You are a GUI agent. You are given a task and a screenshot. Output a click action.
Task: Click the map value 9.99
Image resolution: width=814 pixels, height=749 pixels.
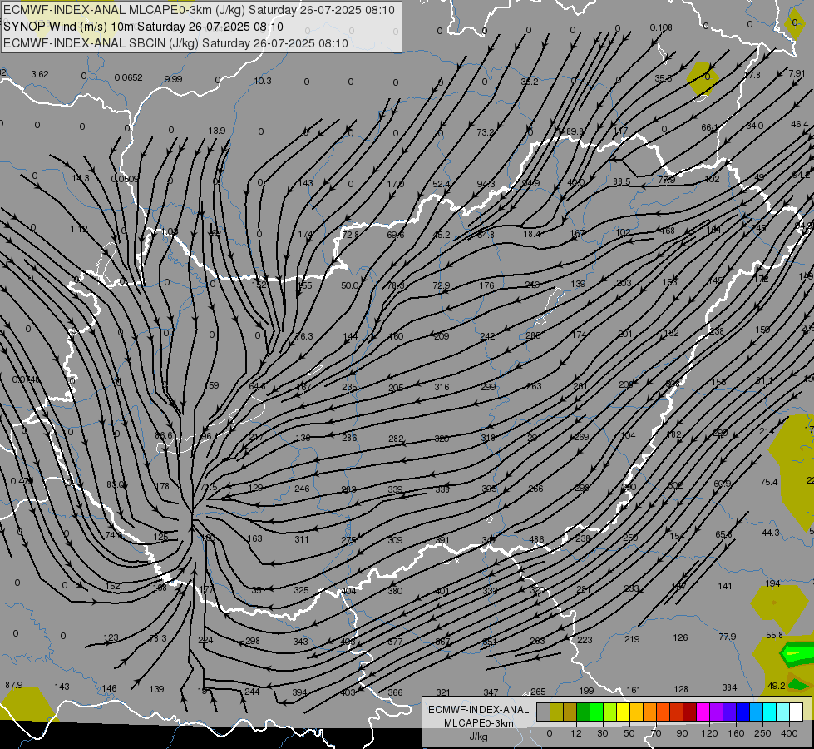(173, 79)
